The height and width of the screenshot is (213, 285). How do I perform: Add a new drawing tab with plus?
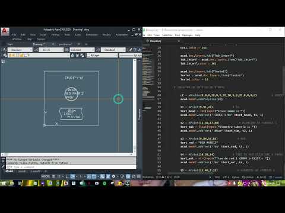[x=86, y=44]
